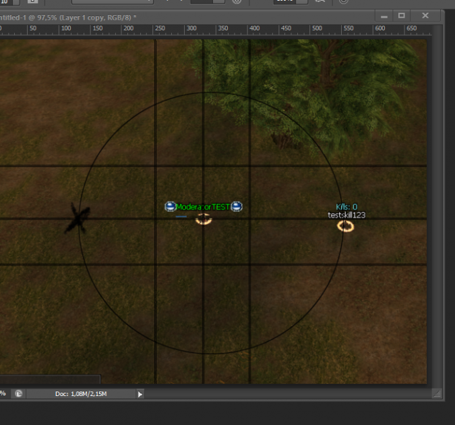The width and height of the screenshot is (455, 425).
Task: Click the orange ring under ModeratorTEST
Action: click(204, 219)
